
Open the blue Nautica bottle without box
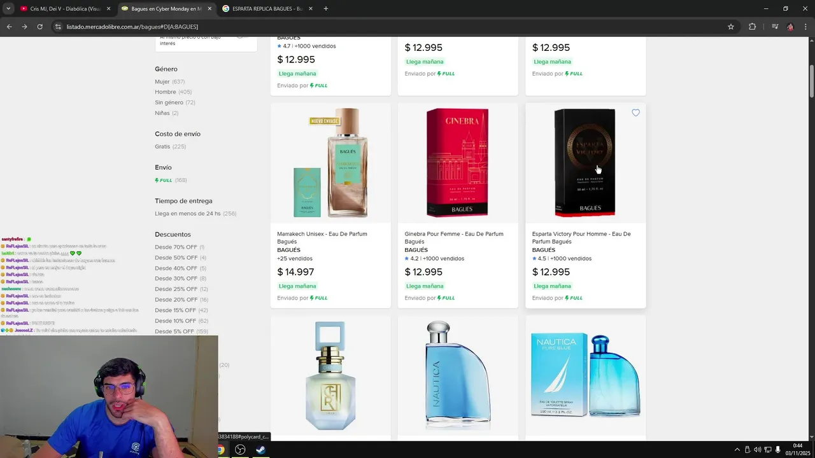(458, 375)
